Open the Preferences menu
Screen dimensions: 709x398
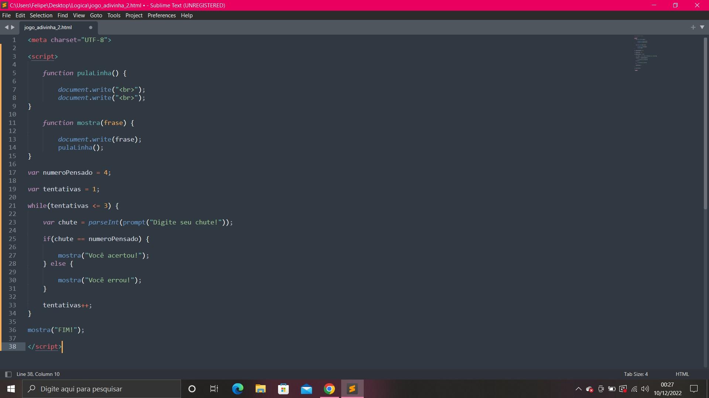pyautogui.click(x=161, y=15)
